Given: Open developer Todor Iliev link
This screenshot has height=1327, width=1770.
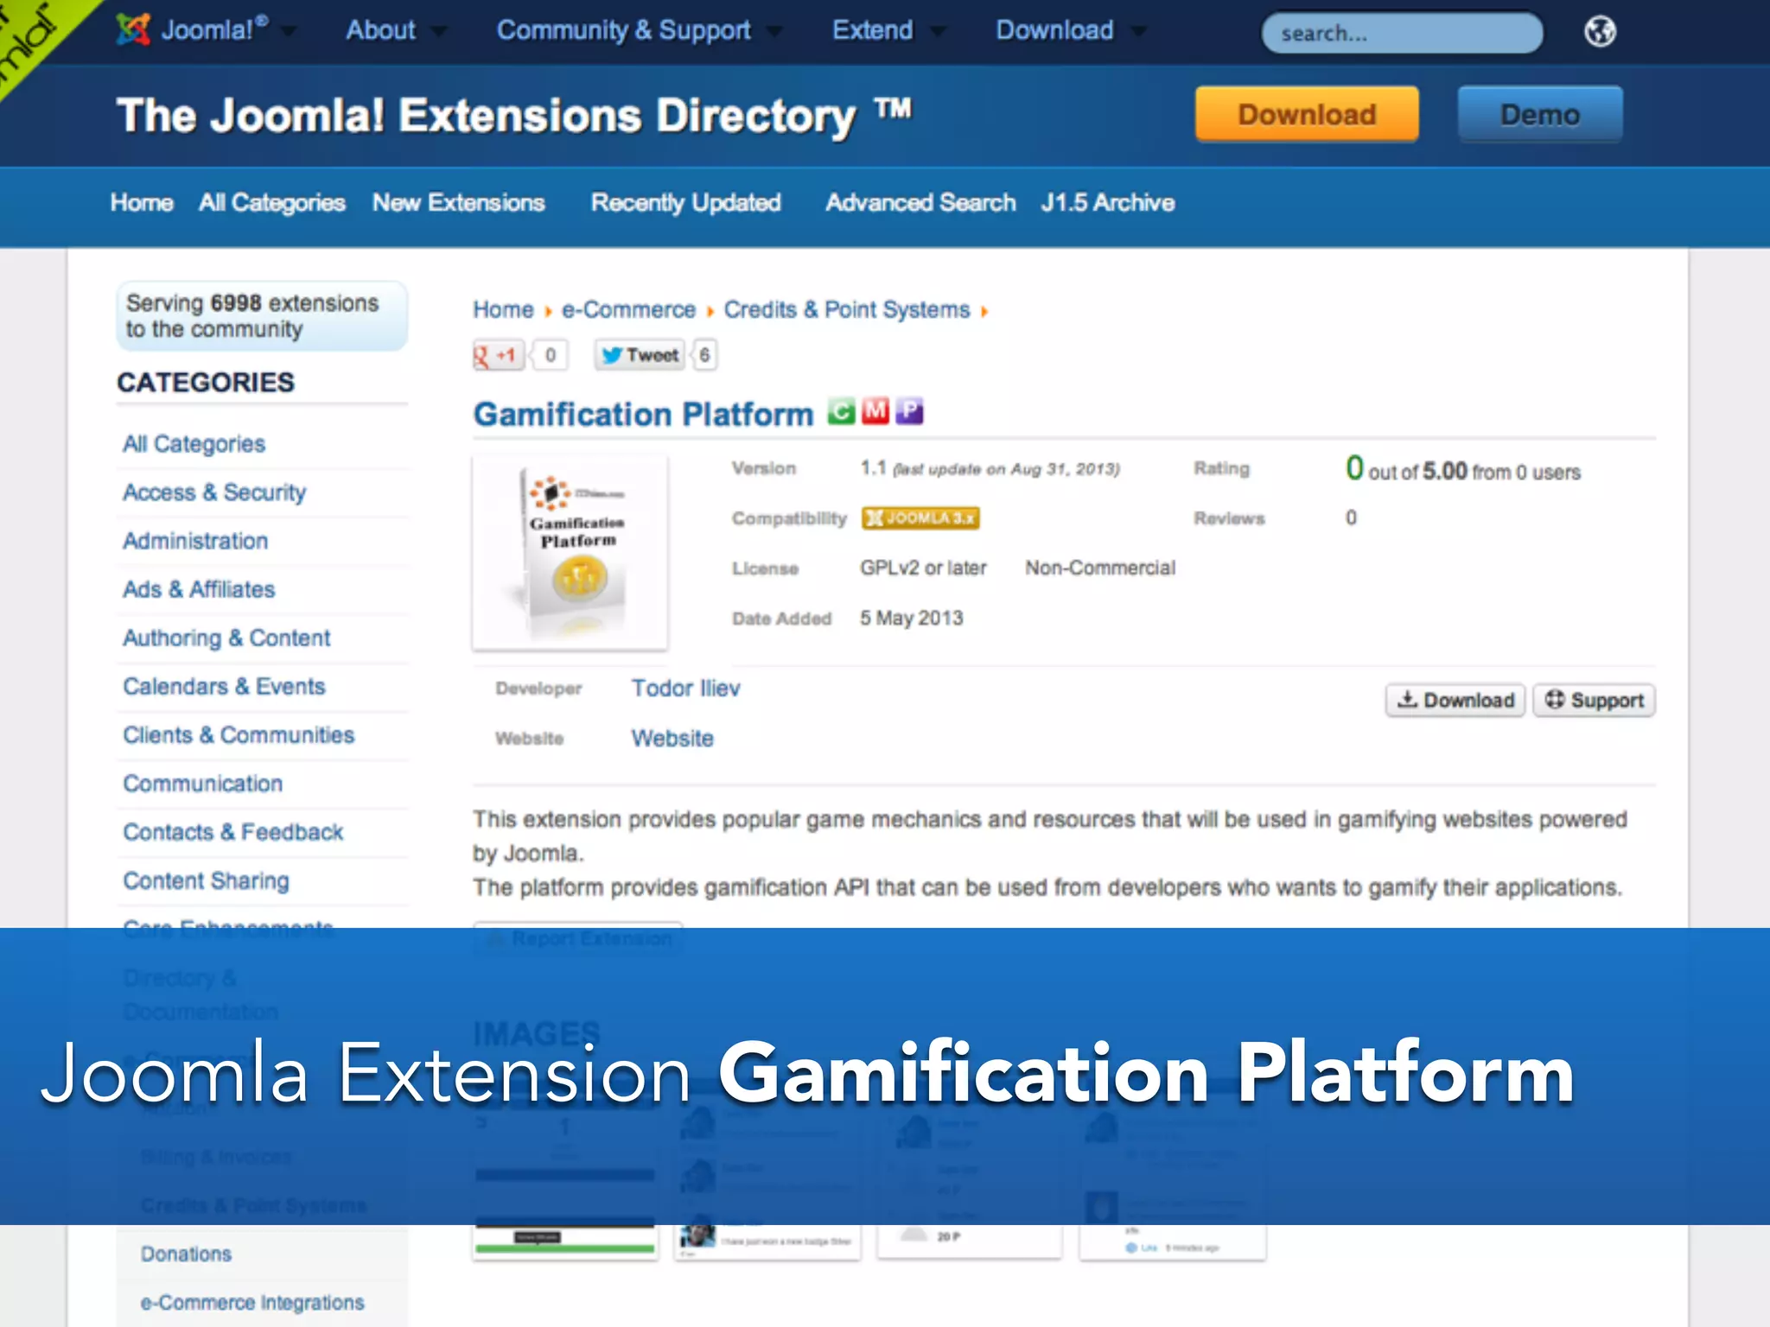Looking at the screenshot, I should coord(685,688).
